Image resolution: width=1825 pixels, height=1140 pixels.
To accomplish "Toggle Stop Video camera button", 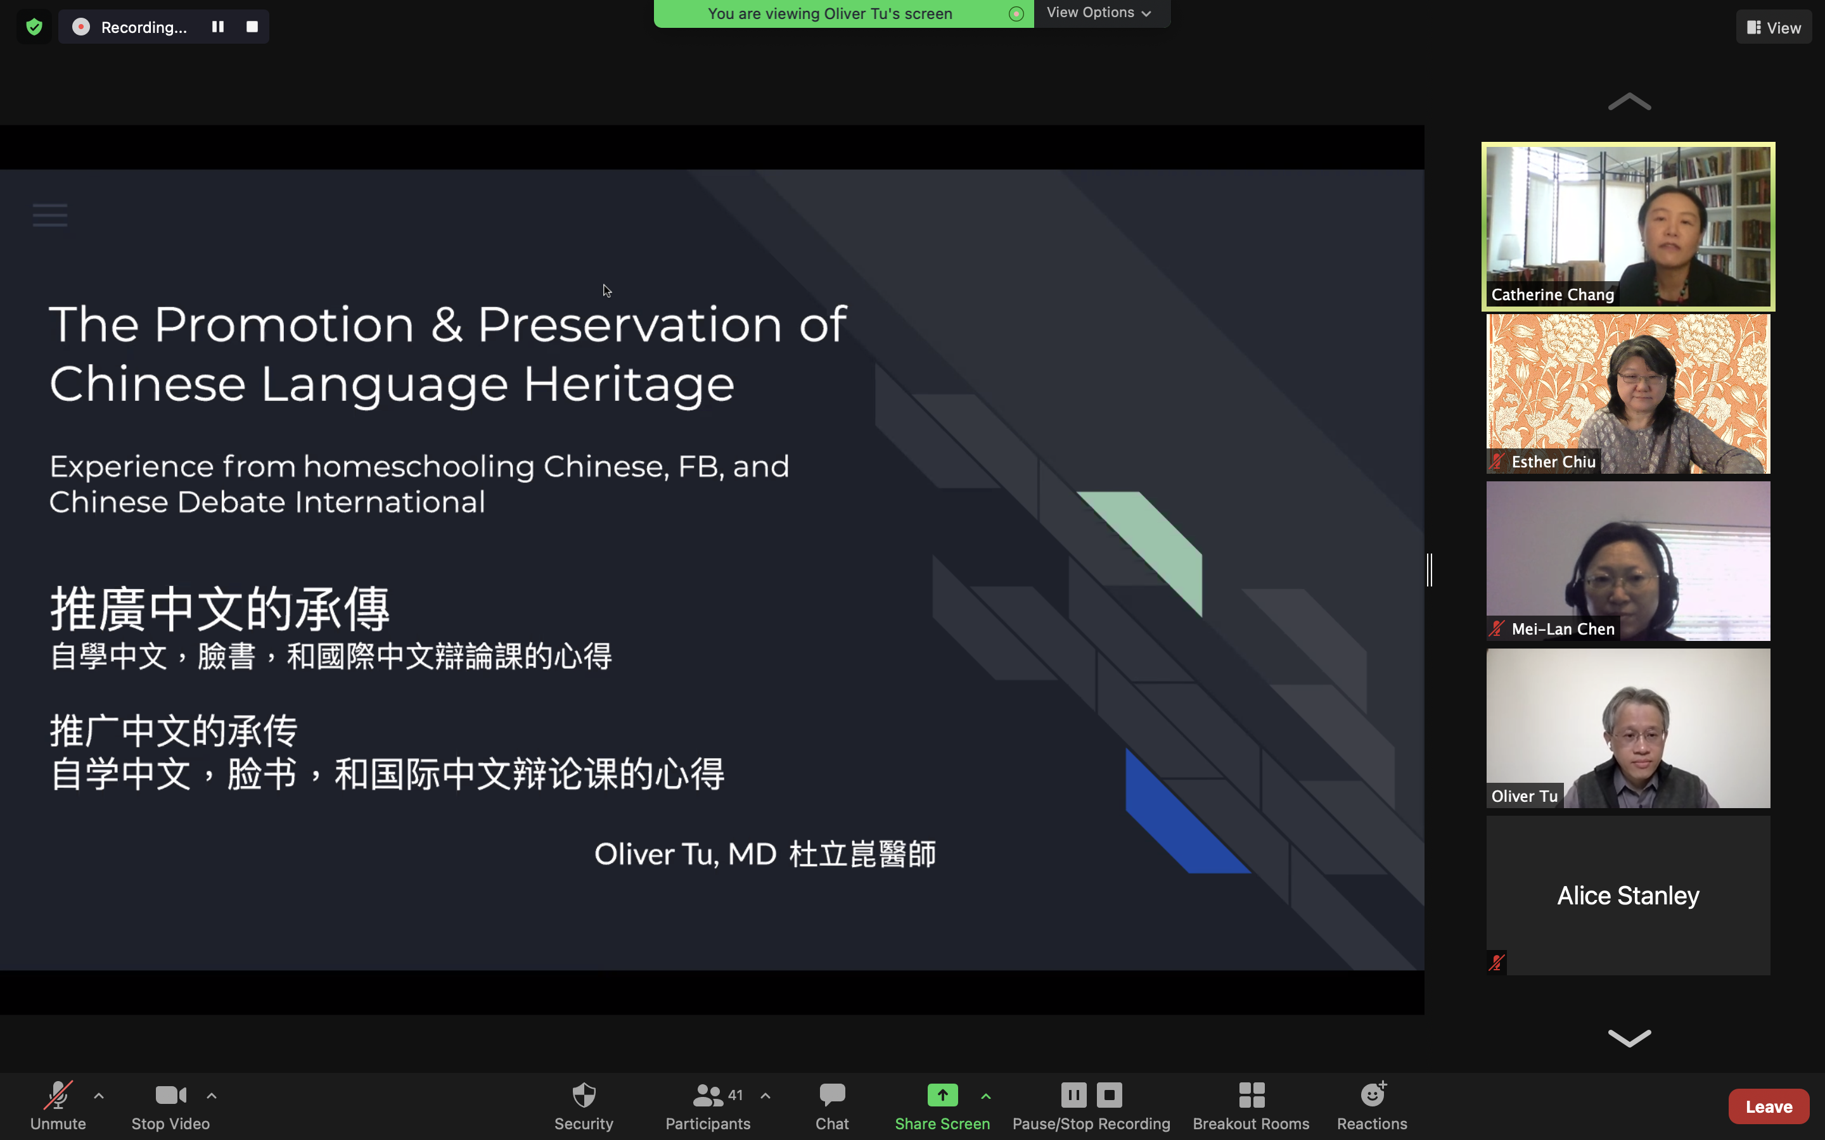I will point(170,1105).
